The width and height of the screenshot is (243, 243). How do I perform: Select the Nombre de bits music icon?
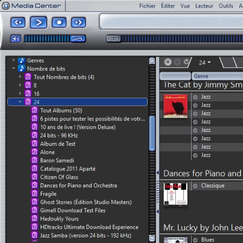coord(21,69)
